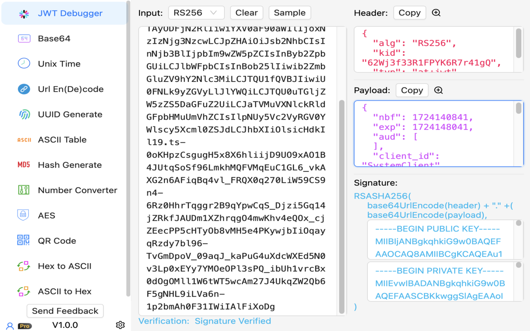Click the Url En(De)code link icon
Viewport: 530px width, 331px height.
[24, 89]
